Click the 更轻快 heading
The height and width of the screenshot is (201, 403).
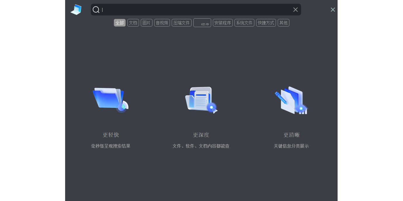coord(111,135)
